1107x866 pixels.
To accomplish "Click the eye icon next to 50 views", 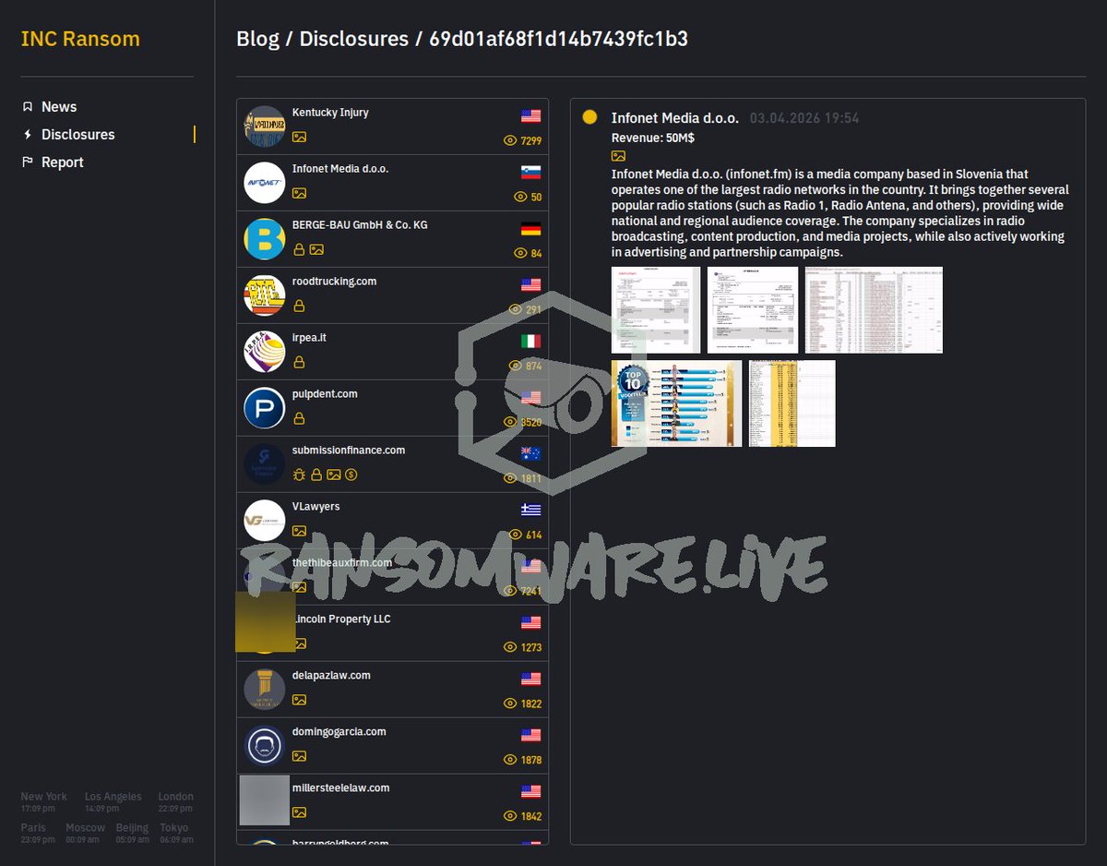I will tap(520, 198).
